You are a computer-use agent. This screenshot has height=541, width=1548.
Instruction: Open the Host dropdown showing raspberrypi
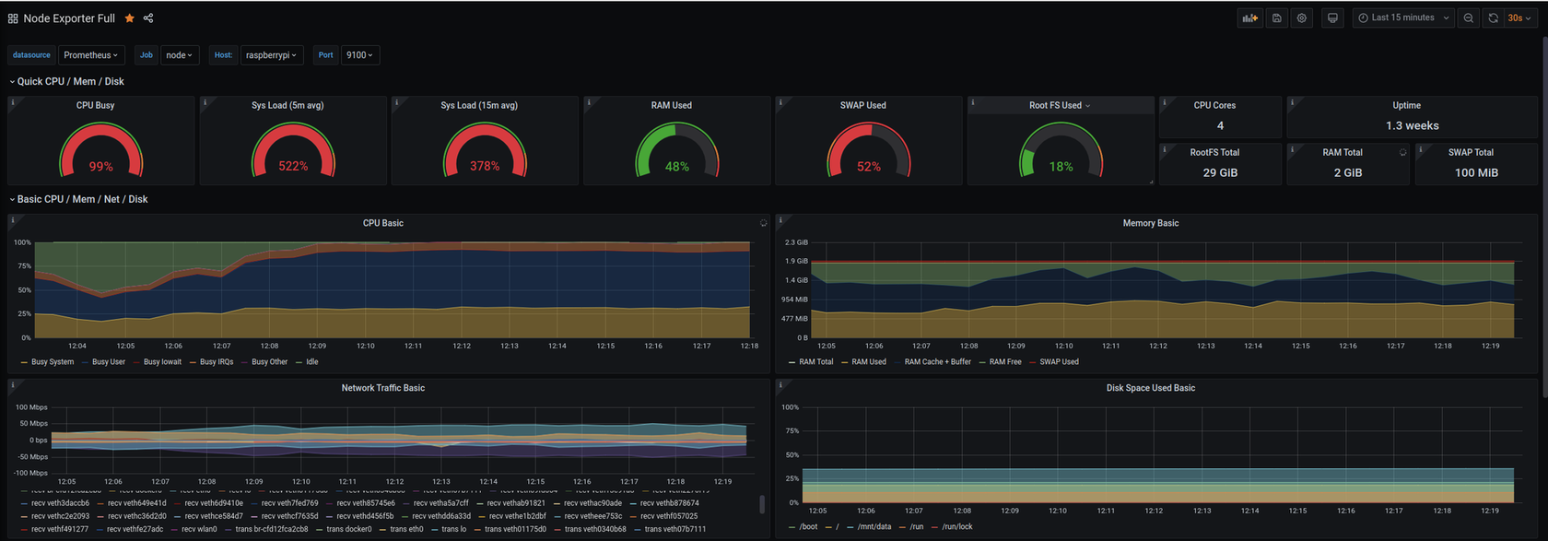pyautogui.click(x=271, y=55)
